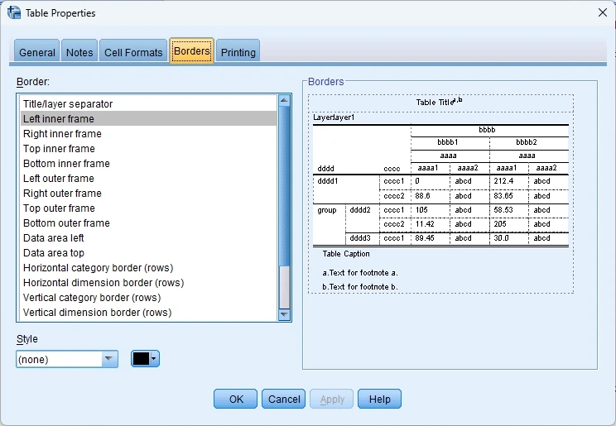The image size is (616, 426).
Task: Select Top outer frame in list
Action: (x=59, y=208)
